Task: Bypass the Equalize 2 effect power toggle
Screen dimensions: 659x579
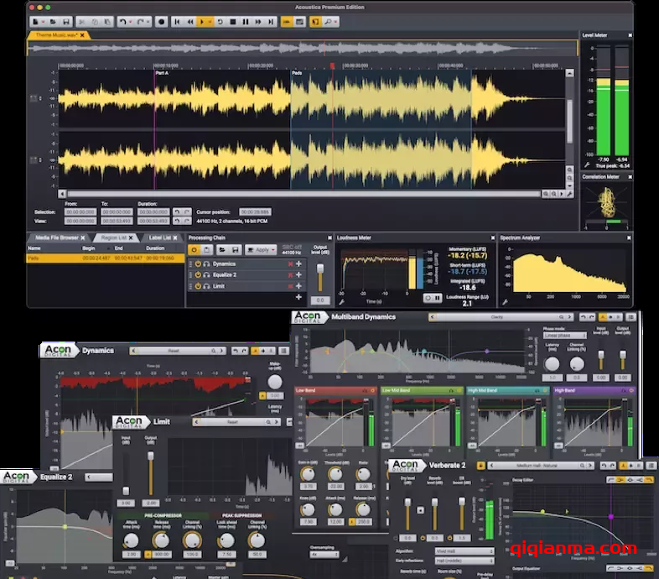Action: 198,274
